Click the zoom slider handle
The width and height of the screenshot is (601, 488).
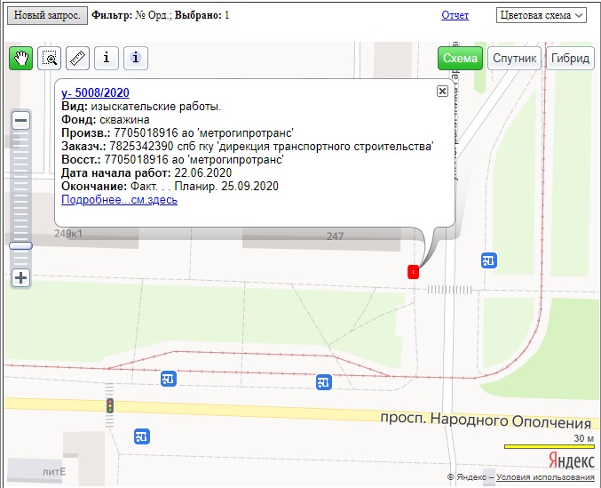(20, 245)
